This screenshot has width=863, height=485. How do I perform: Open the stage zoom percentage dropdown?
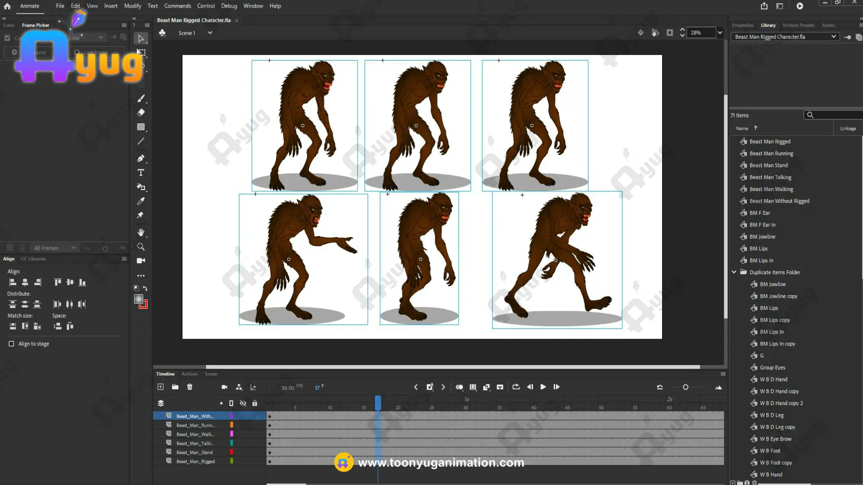(720, 32)
